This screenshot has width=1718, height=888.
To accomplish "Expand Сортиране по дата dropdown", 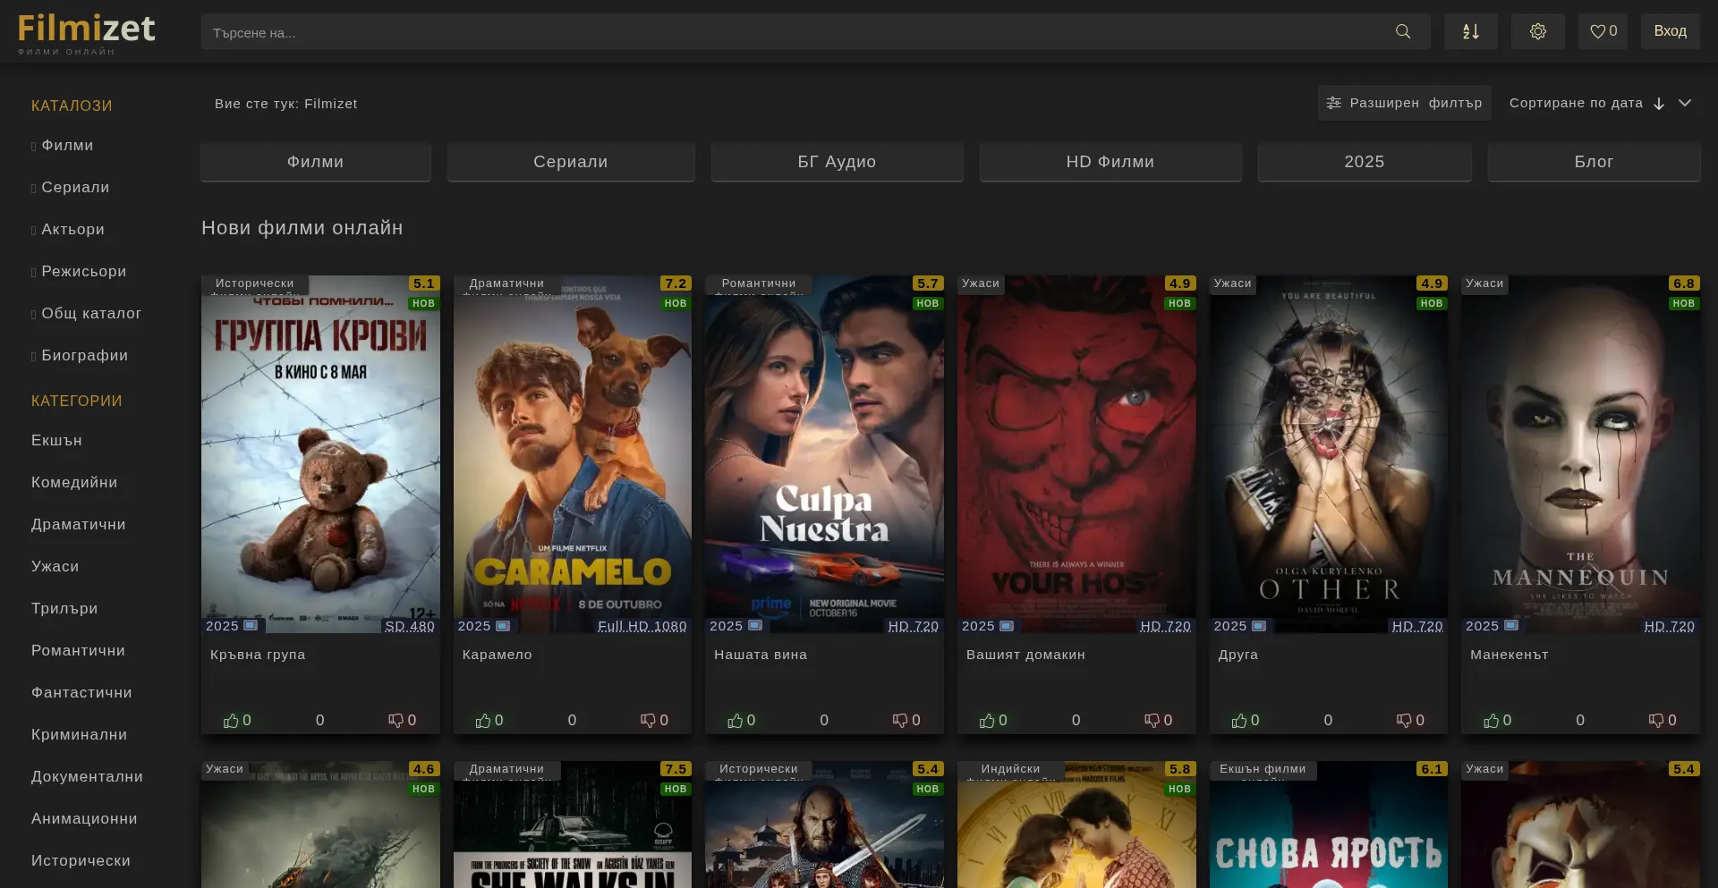I will pos(1576,104).
